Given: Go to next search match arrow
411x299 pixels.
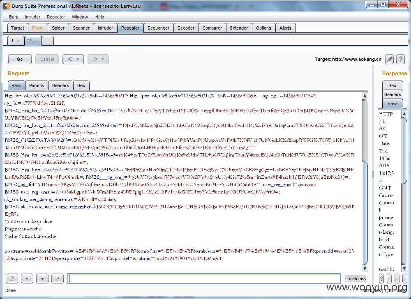Looking at the screenshot, I should pos(58,278).
